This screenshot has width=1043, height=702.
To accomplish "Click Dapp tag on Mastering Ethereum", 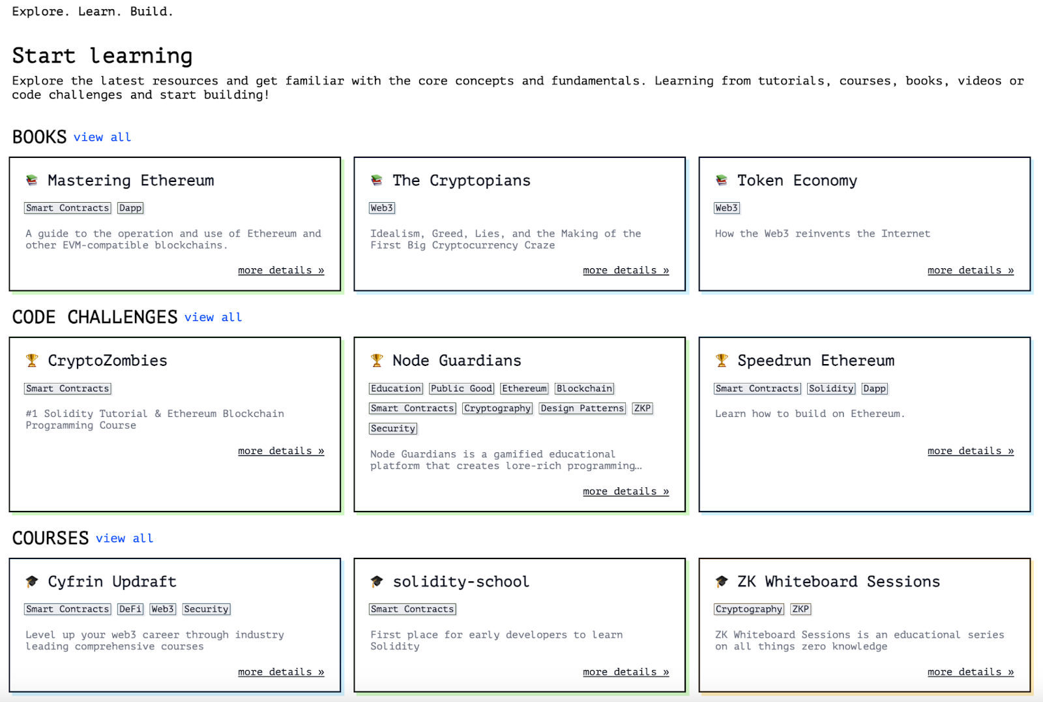I will [x=130, y=208].
